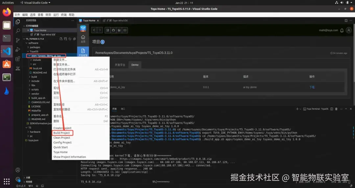Show Applications grid in the Ubuntu dock
Image resolution: width=355 pixels, height=188 pixels.
pyautogui.click(x=7, y=181)
